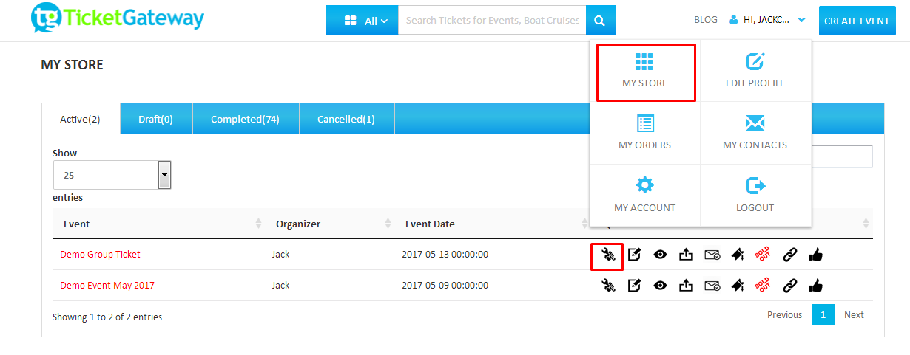The image size is (910, 355).
Task: Toggle eye view icon for Demo Group Ticket
Action: pyautogui.click(x=660, y=255)
